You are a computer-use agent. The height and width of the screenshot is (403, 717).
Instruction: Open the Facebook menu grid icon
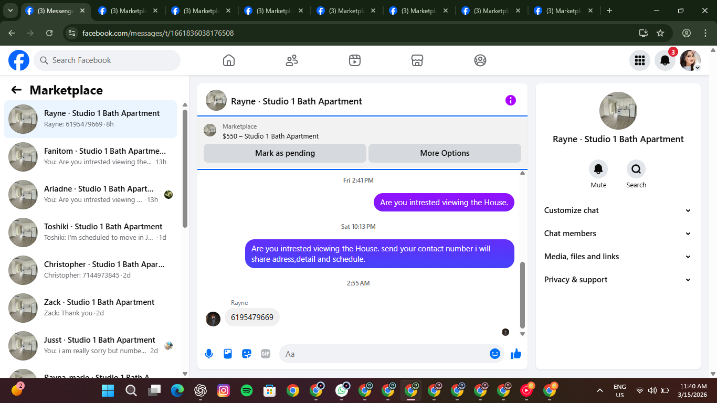[640, 60]
